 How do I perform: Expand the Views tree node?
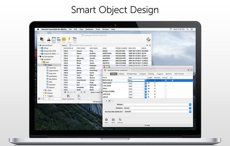pos(44,90)
